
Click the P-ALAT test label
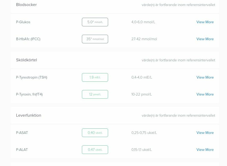22,150
